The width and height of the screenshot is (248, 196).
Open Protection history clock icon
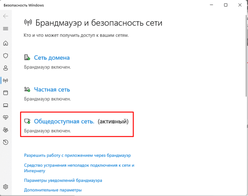(6, 142)
